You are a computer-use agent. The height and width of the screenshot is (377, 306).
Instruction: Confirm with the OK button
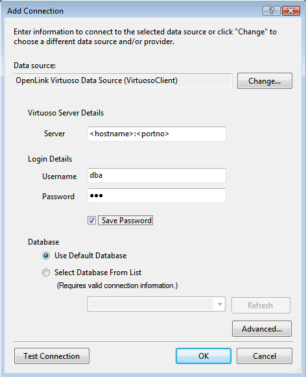click(x=204, y=356)
